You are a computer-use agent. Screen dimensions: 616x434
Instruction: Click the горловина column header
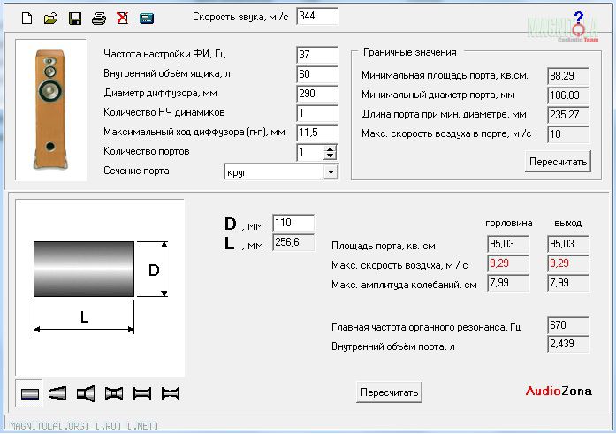click(509, 223)
